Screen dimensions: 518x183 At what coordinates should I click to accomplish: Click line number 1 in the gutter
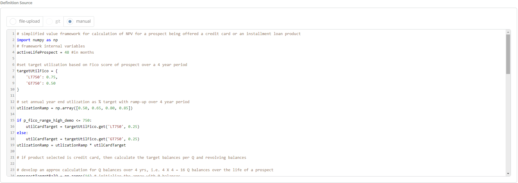pos(13,34)
